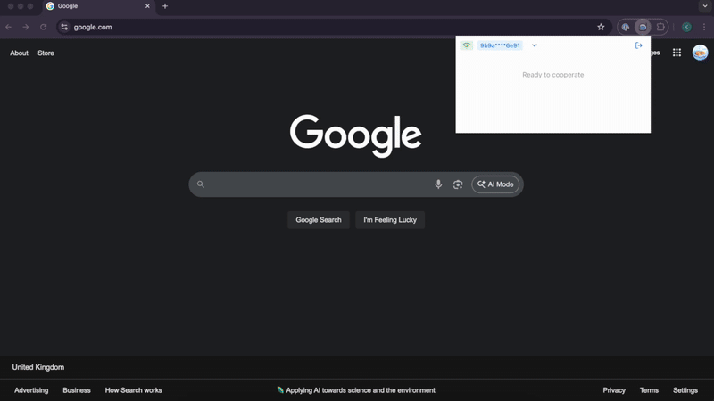Start voice search with microphone icon
Viewport: 714px width, 401px height.
(438, 184)
